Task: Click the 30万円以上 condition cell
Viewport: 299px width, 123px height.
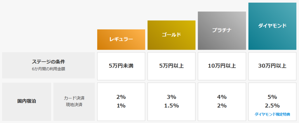Action: tap(272, 66)
